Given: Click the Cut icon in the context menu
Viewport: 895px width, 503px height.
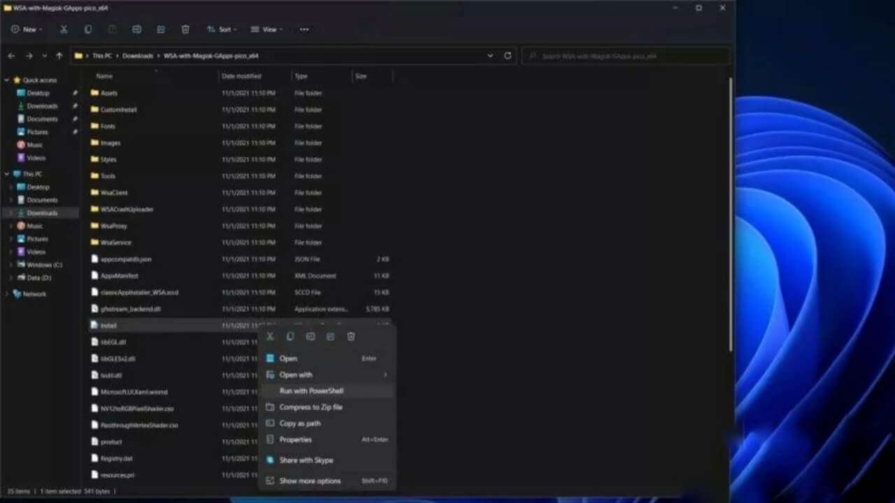Looking at the screenshot, I should [271, 337].
